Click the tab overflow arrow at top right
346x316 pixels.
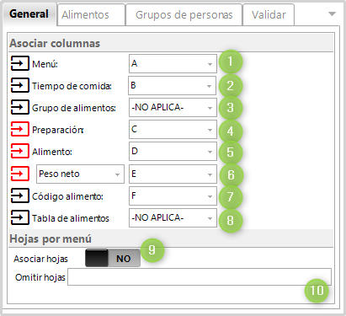[332, 13]
